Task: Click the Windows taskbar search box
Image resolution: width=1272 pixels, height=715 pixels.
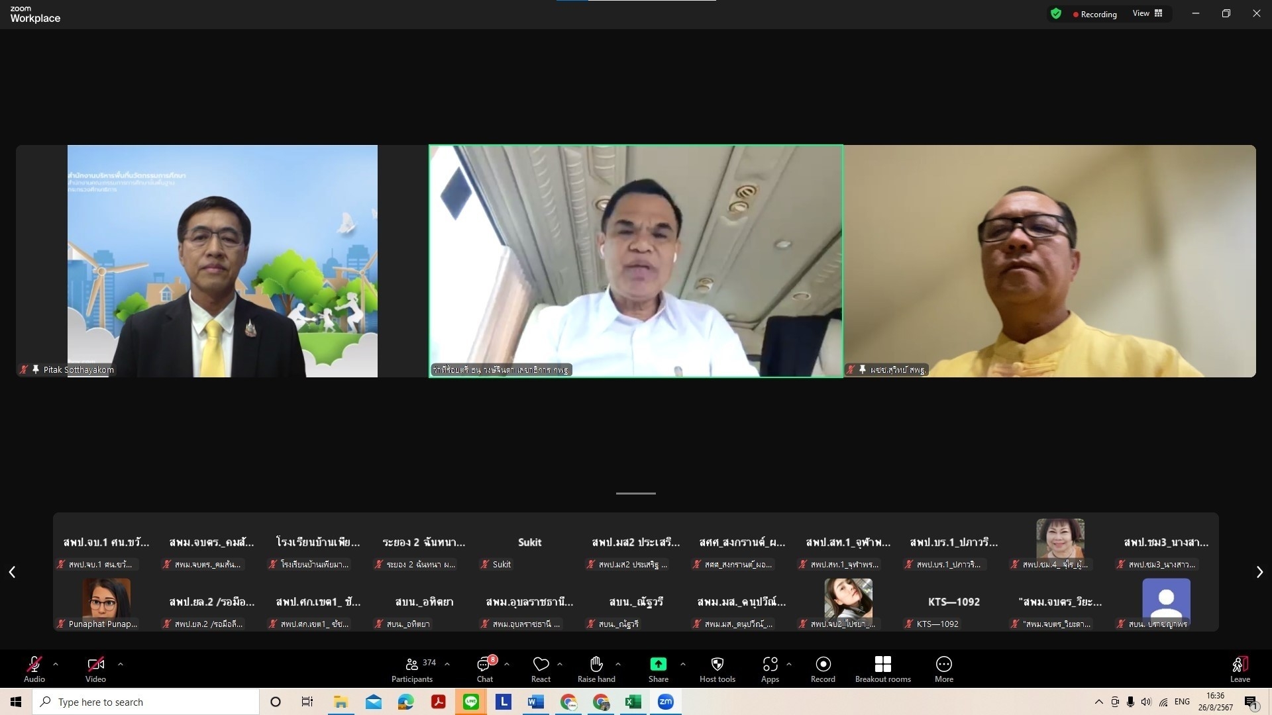Action: click(146, 702)
